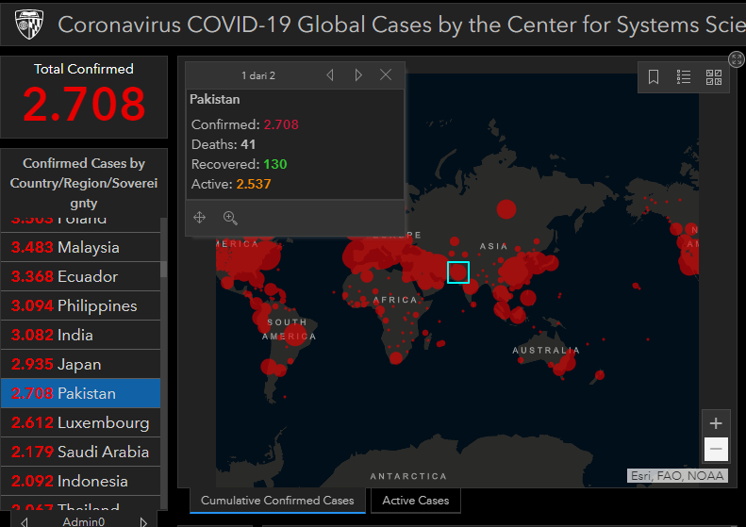Click the pan-to feature icon in popup
The width and height of the screenshot is (746, 527).
tap(199, 218)
